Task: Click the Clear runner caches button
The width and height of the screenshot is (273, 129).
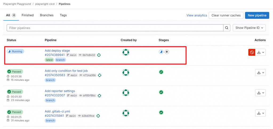Action: pyautogui.click(x=226, y=15)
